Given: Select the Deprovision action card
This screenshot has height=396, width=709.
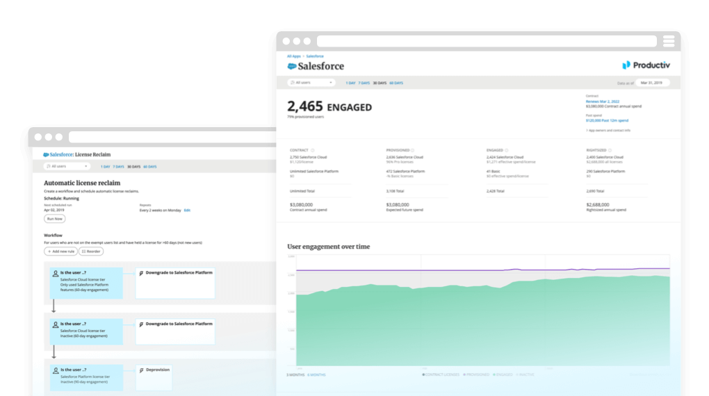Looking at the screenshot, I should pyautogui.click(x=154, y=377).
